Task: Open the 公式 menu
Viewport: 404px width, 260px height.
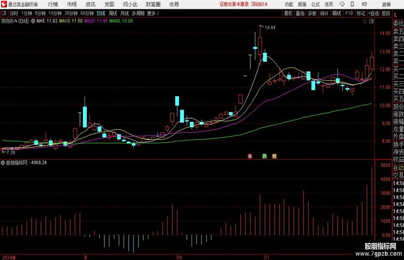Action: 315,4
